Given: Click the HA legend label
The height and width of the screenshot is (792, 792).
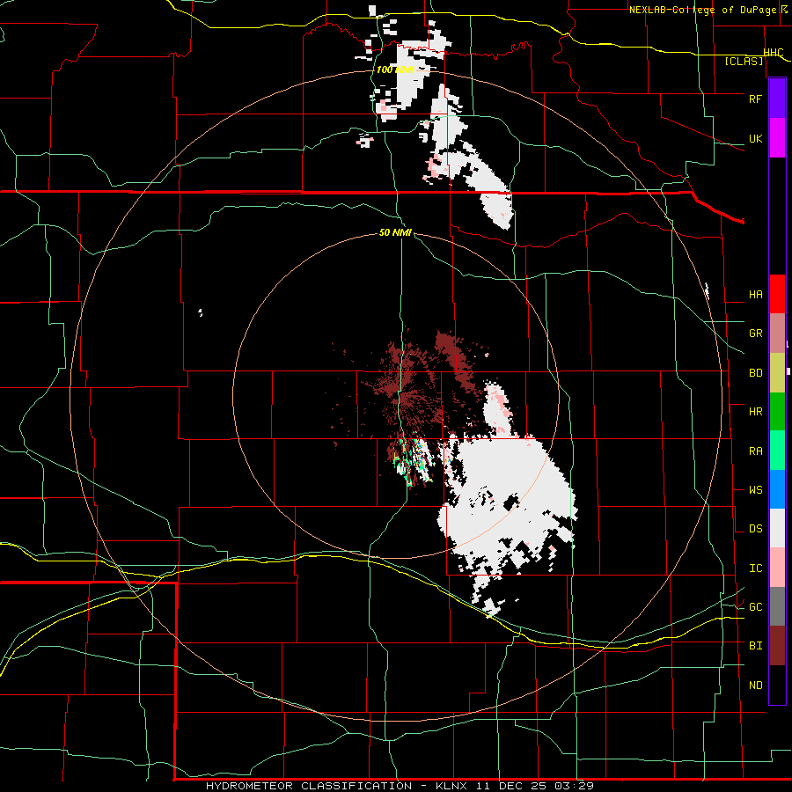Looking at the screenshot, I should click(755, 294).
